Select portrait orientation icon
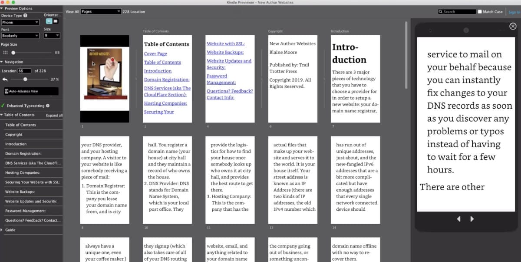The height and width of the screenshot is (262, 521). tap(49, 21)
